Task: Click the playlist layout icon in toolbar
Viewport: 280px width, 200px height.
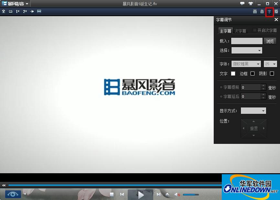Action: (39, 11)
